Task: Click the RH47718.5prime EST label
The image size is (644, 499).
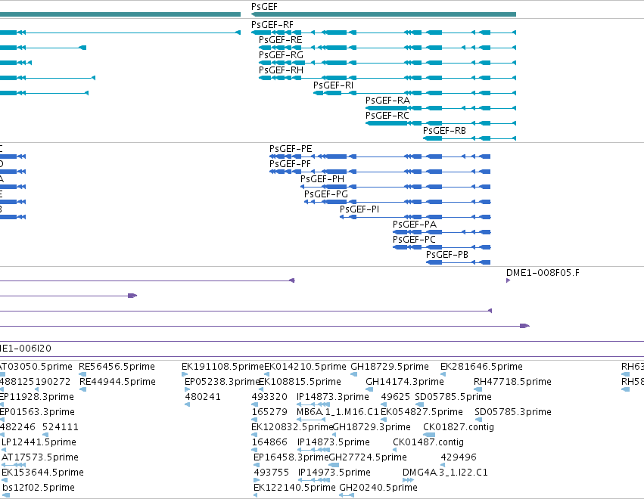Action: (x=512, y=382)
